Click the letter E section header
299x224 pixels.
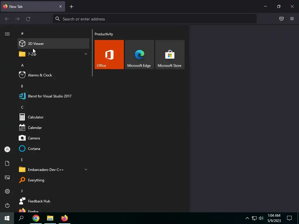(22, 160)
